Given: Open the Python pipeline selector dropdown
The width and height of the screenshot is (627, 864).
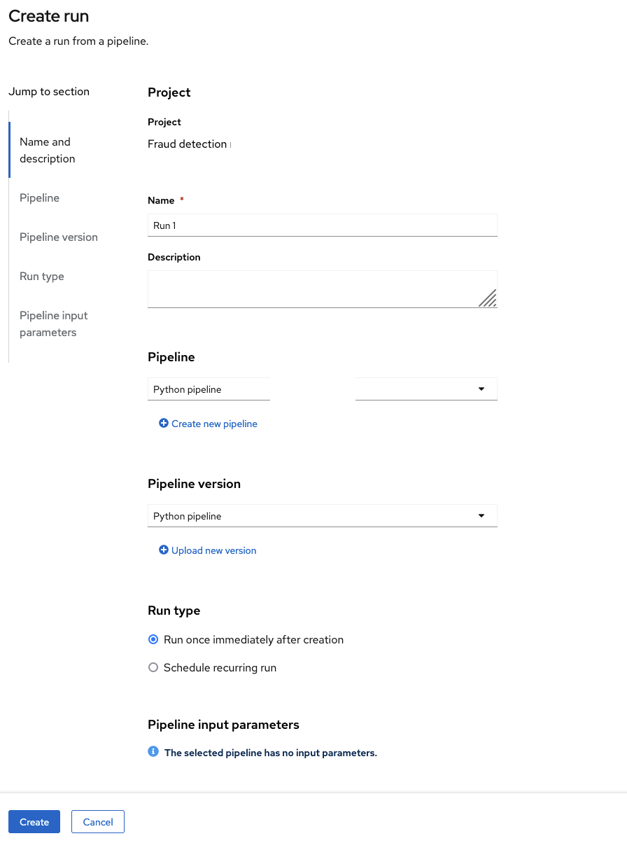Looking at the screenshot, I should click(209, 389).
